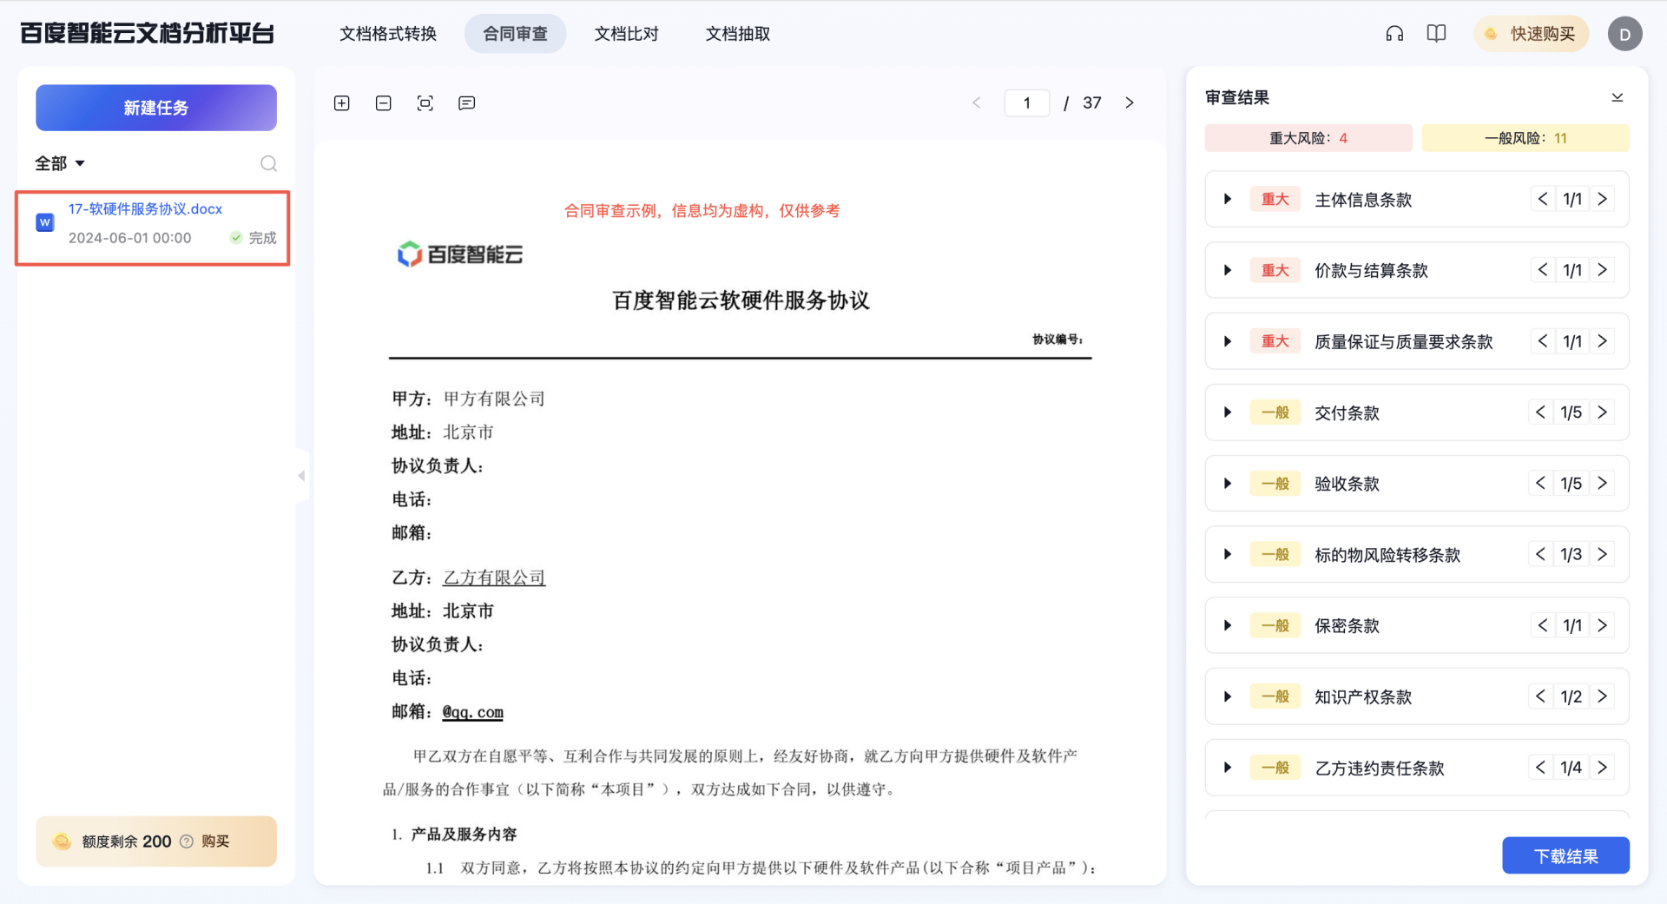Viewport: 1667px width, 904px height.
Task: Click the 新建任务 button
Action: (x=156, y=108)
